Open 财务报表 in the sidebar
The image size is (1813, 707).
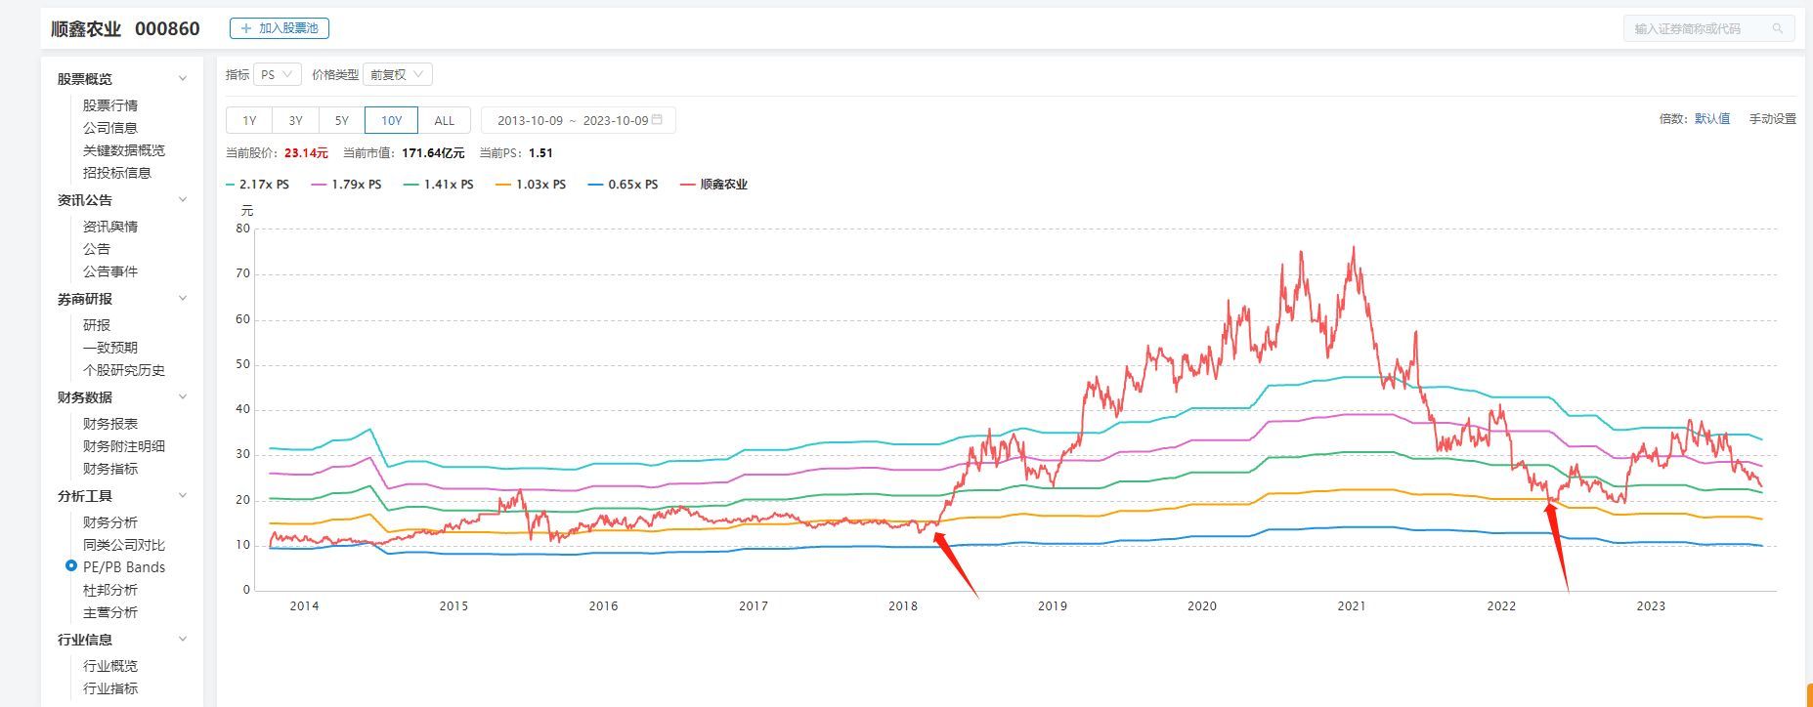tap(109, 424)
